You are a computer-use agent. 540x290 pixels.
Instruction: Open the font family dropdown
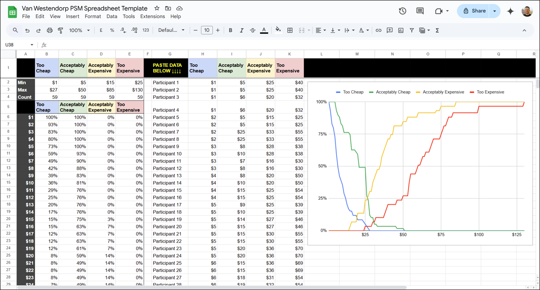[171, 30]
